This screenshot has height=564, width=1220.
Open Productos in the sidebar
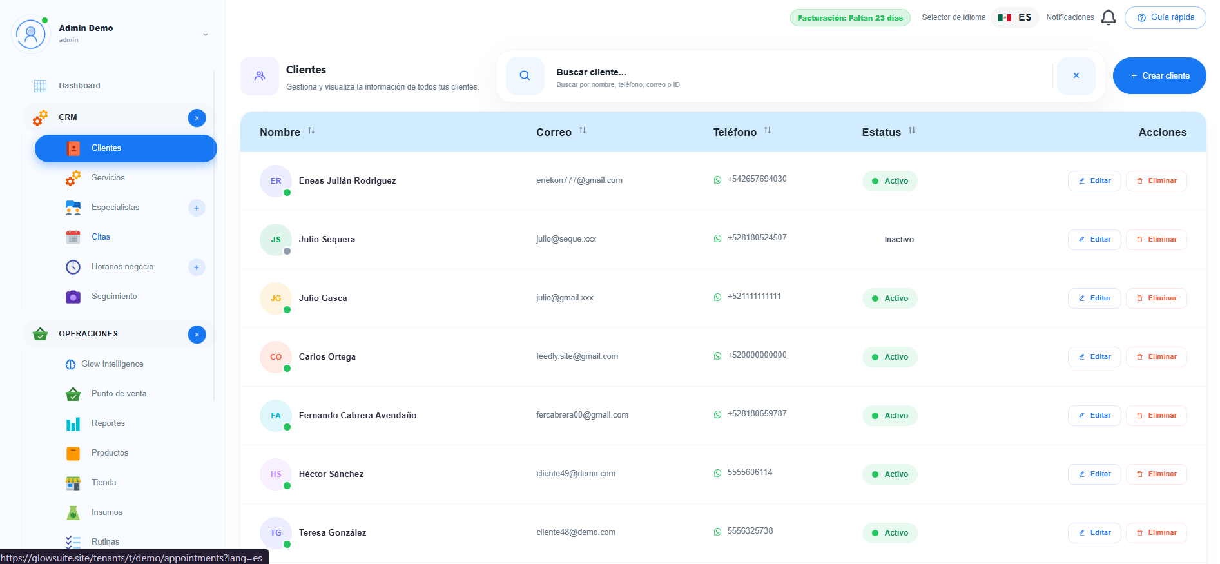[x=110, y=453]
